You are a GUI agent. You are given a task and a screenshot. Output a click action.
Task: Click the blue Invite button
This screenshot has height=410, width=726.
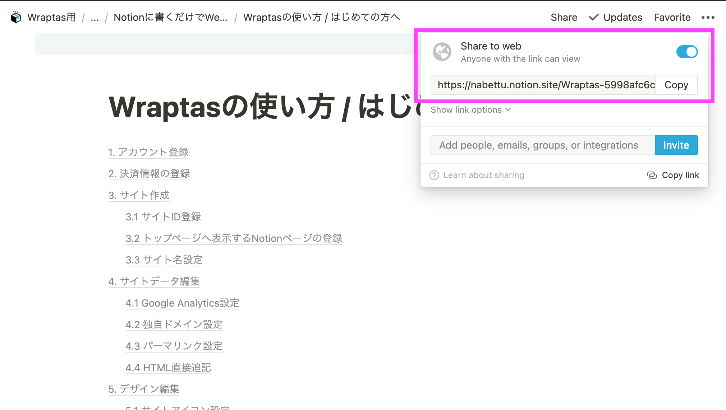pyautogui.click(x=676, y=145)
